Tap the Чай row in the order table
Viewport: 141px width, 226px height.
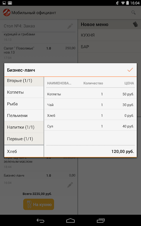click(90, 105)
